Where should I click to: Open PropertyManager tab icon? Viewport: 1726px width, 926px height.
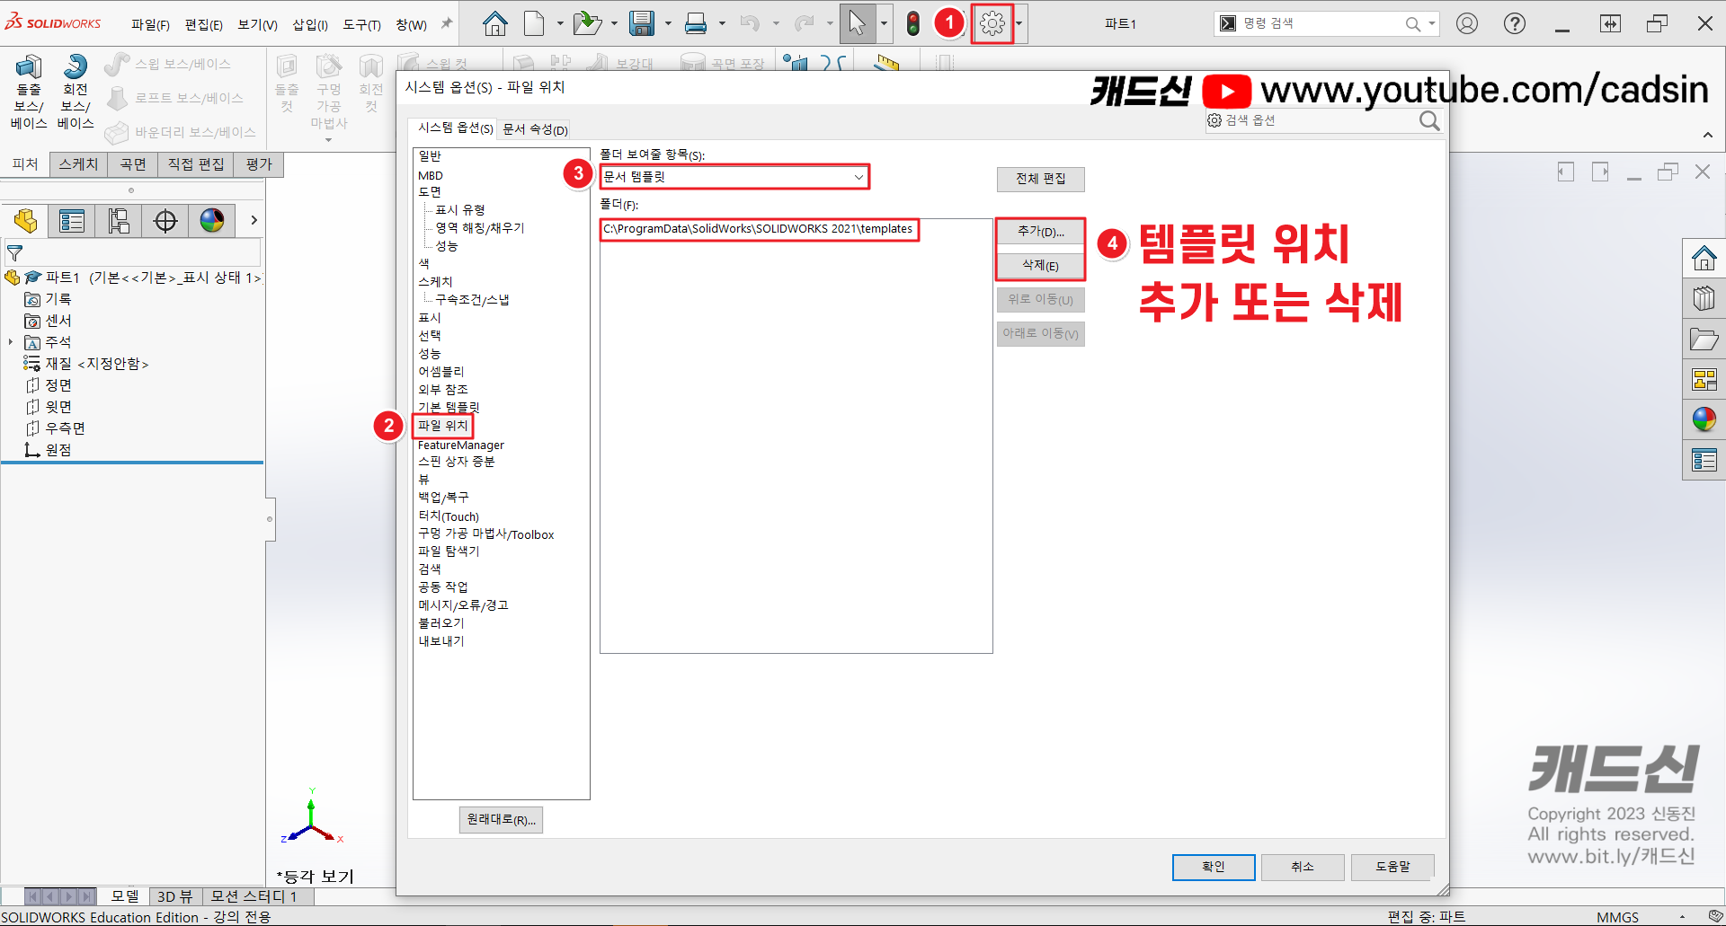click(72, 220)
